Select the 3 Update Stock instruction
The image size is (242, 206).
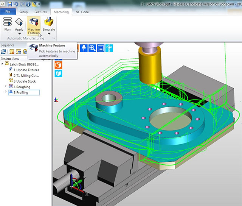click(x=25, y=81)
